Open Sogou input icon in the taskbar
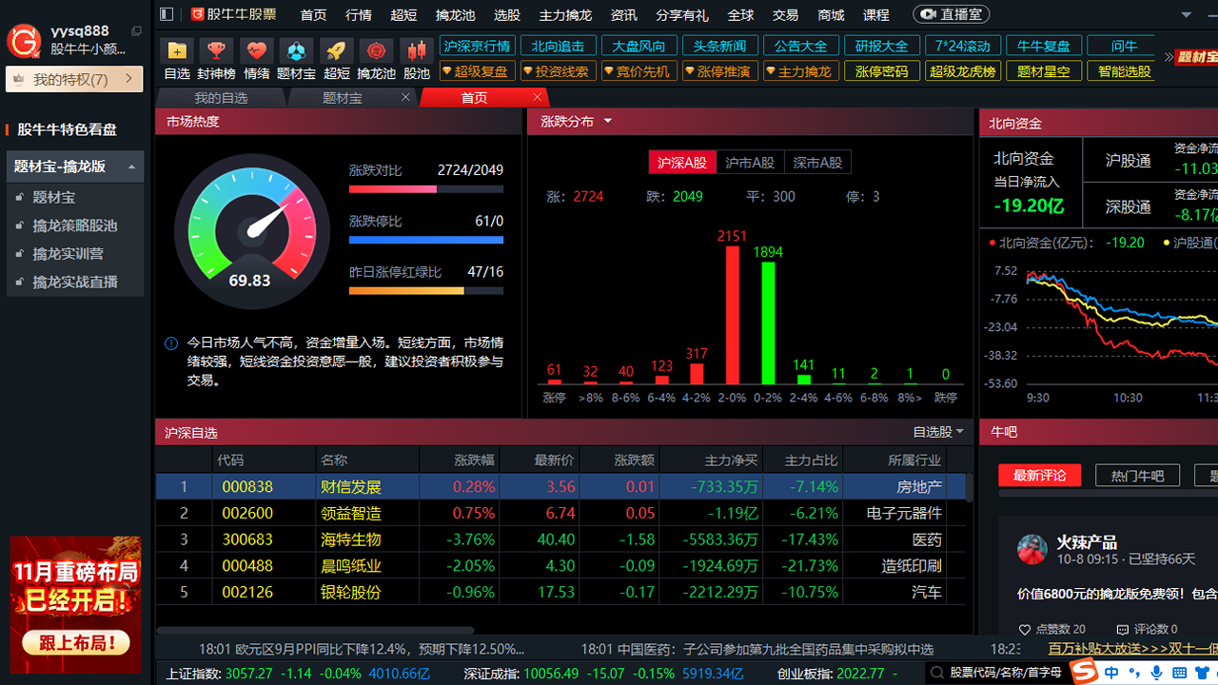 tap(1084, 671)
